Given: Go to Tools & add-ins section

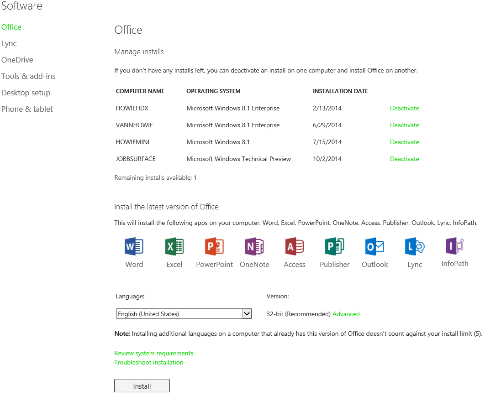Looking at the screenshot, I should 28,76.
